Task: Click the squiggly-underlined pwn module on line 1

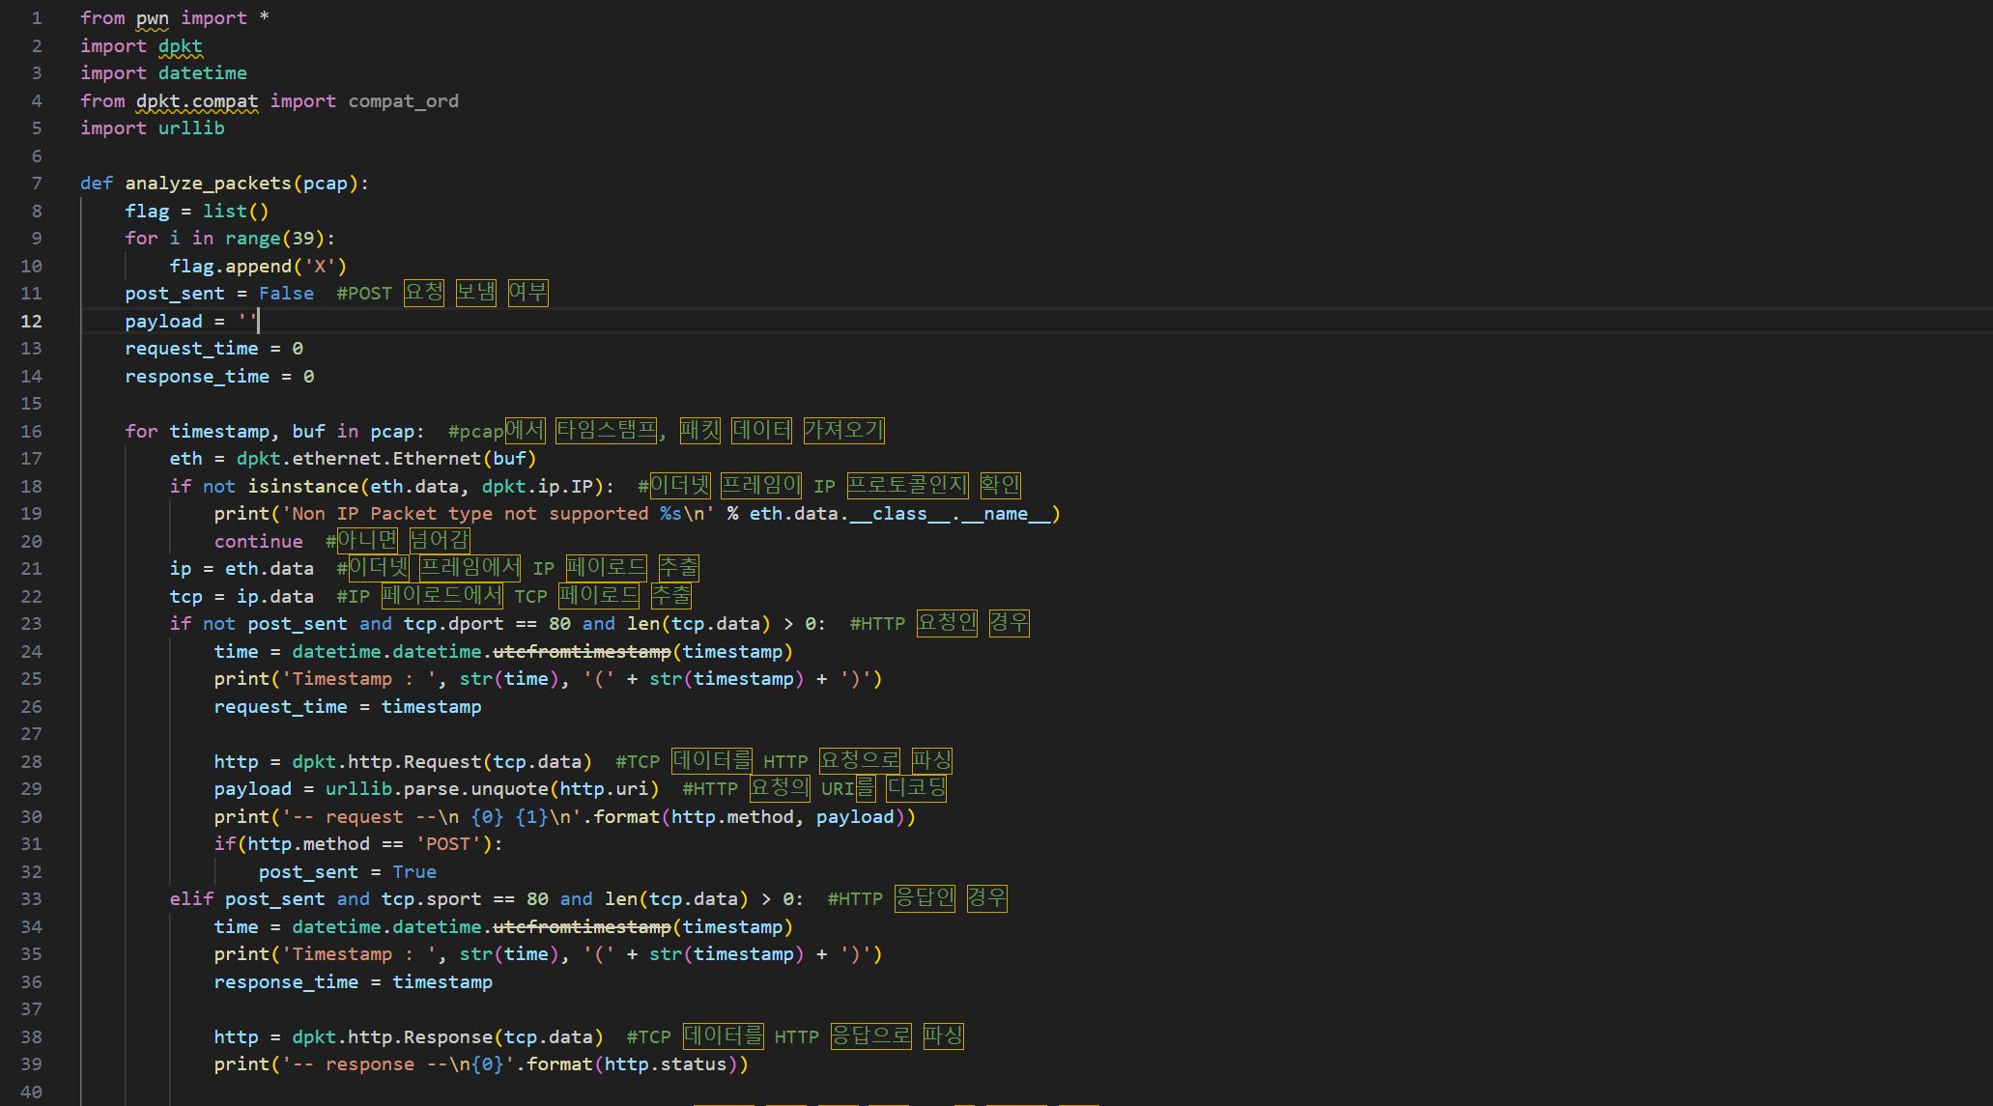Action: pyautogui.click(x=152, y=18)
